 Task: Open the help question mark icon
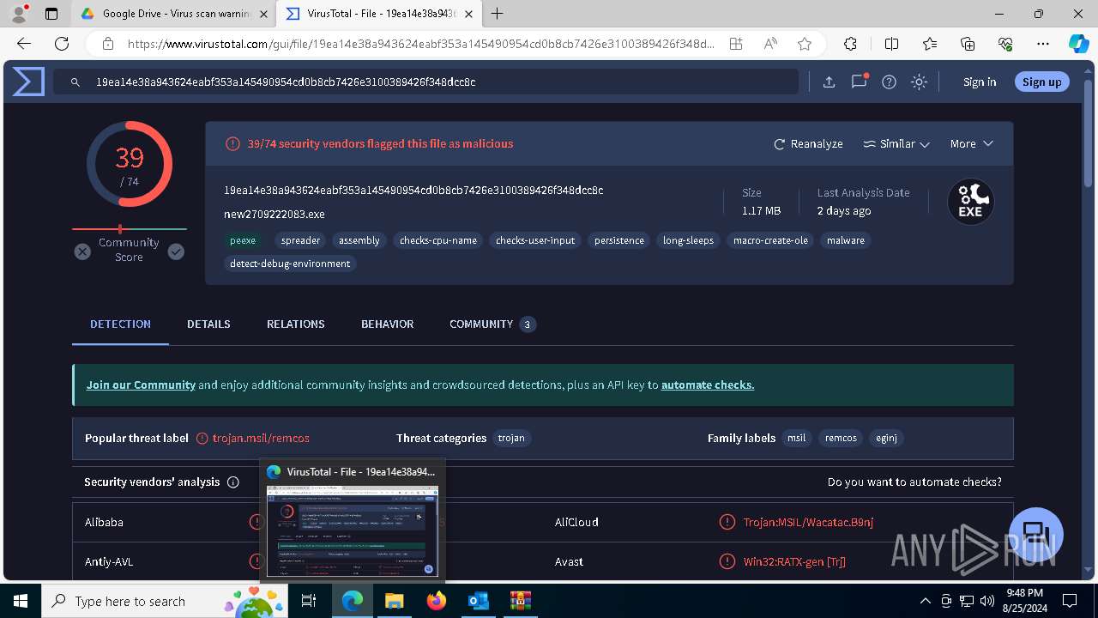pos(890,82)
